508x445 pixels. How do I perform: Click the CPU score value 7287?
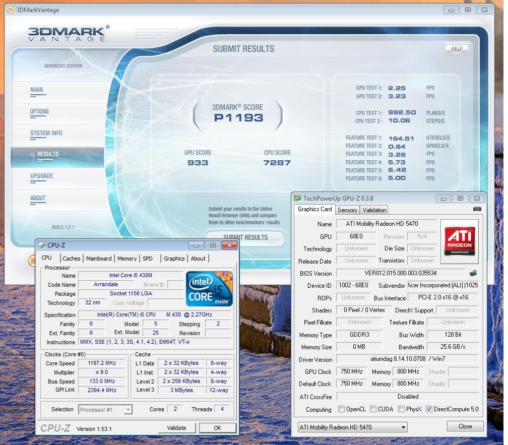tap(277, 163)
